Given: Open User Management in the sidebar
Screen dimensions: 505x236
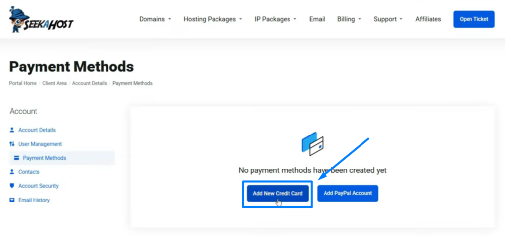Looking at the screenshot, I should pos(40,144).
